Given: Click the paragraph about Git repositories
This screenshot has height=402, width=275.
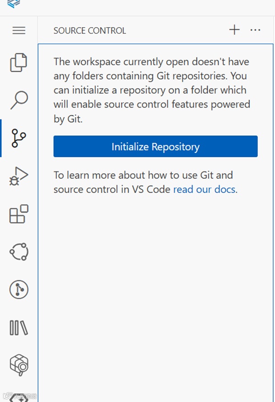Looking at the screenshot, I should (x=151, y=90).
